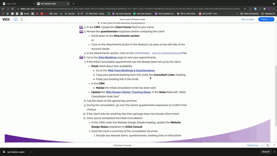Open the Chrome three-dot menu
Image resolution: width=277 pixels, height=156 pixels.
[274, 9]
